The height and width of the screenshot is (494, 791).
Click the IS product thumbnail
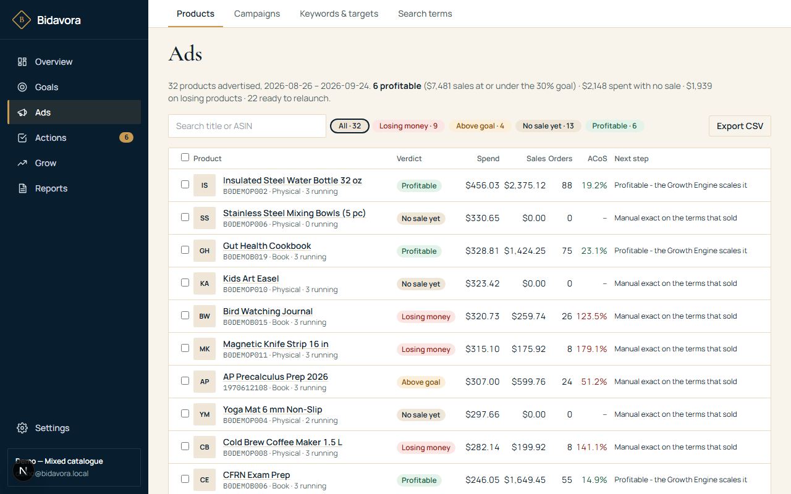205,185
